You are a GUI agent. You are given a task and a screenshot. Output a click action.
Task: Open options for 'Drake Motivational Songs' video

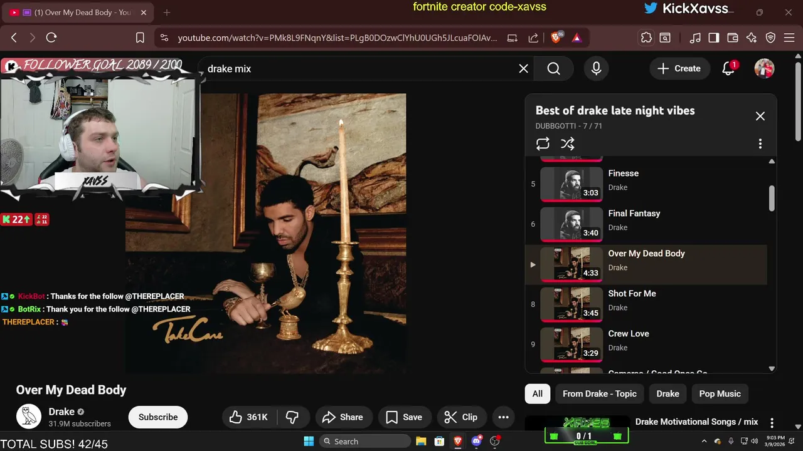click(772, 423)
